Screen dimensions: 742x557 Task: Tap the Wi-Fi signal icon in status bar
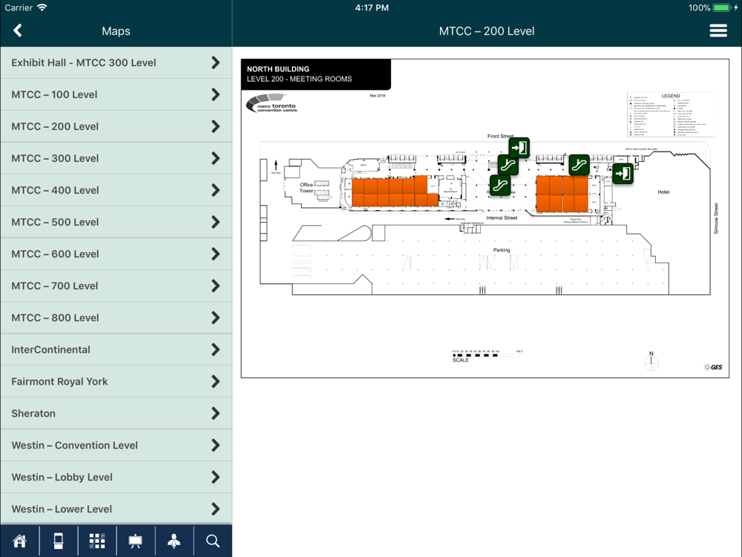tap(42, 7)
